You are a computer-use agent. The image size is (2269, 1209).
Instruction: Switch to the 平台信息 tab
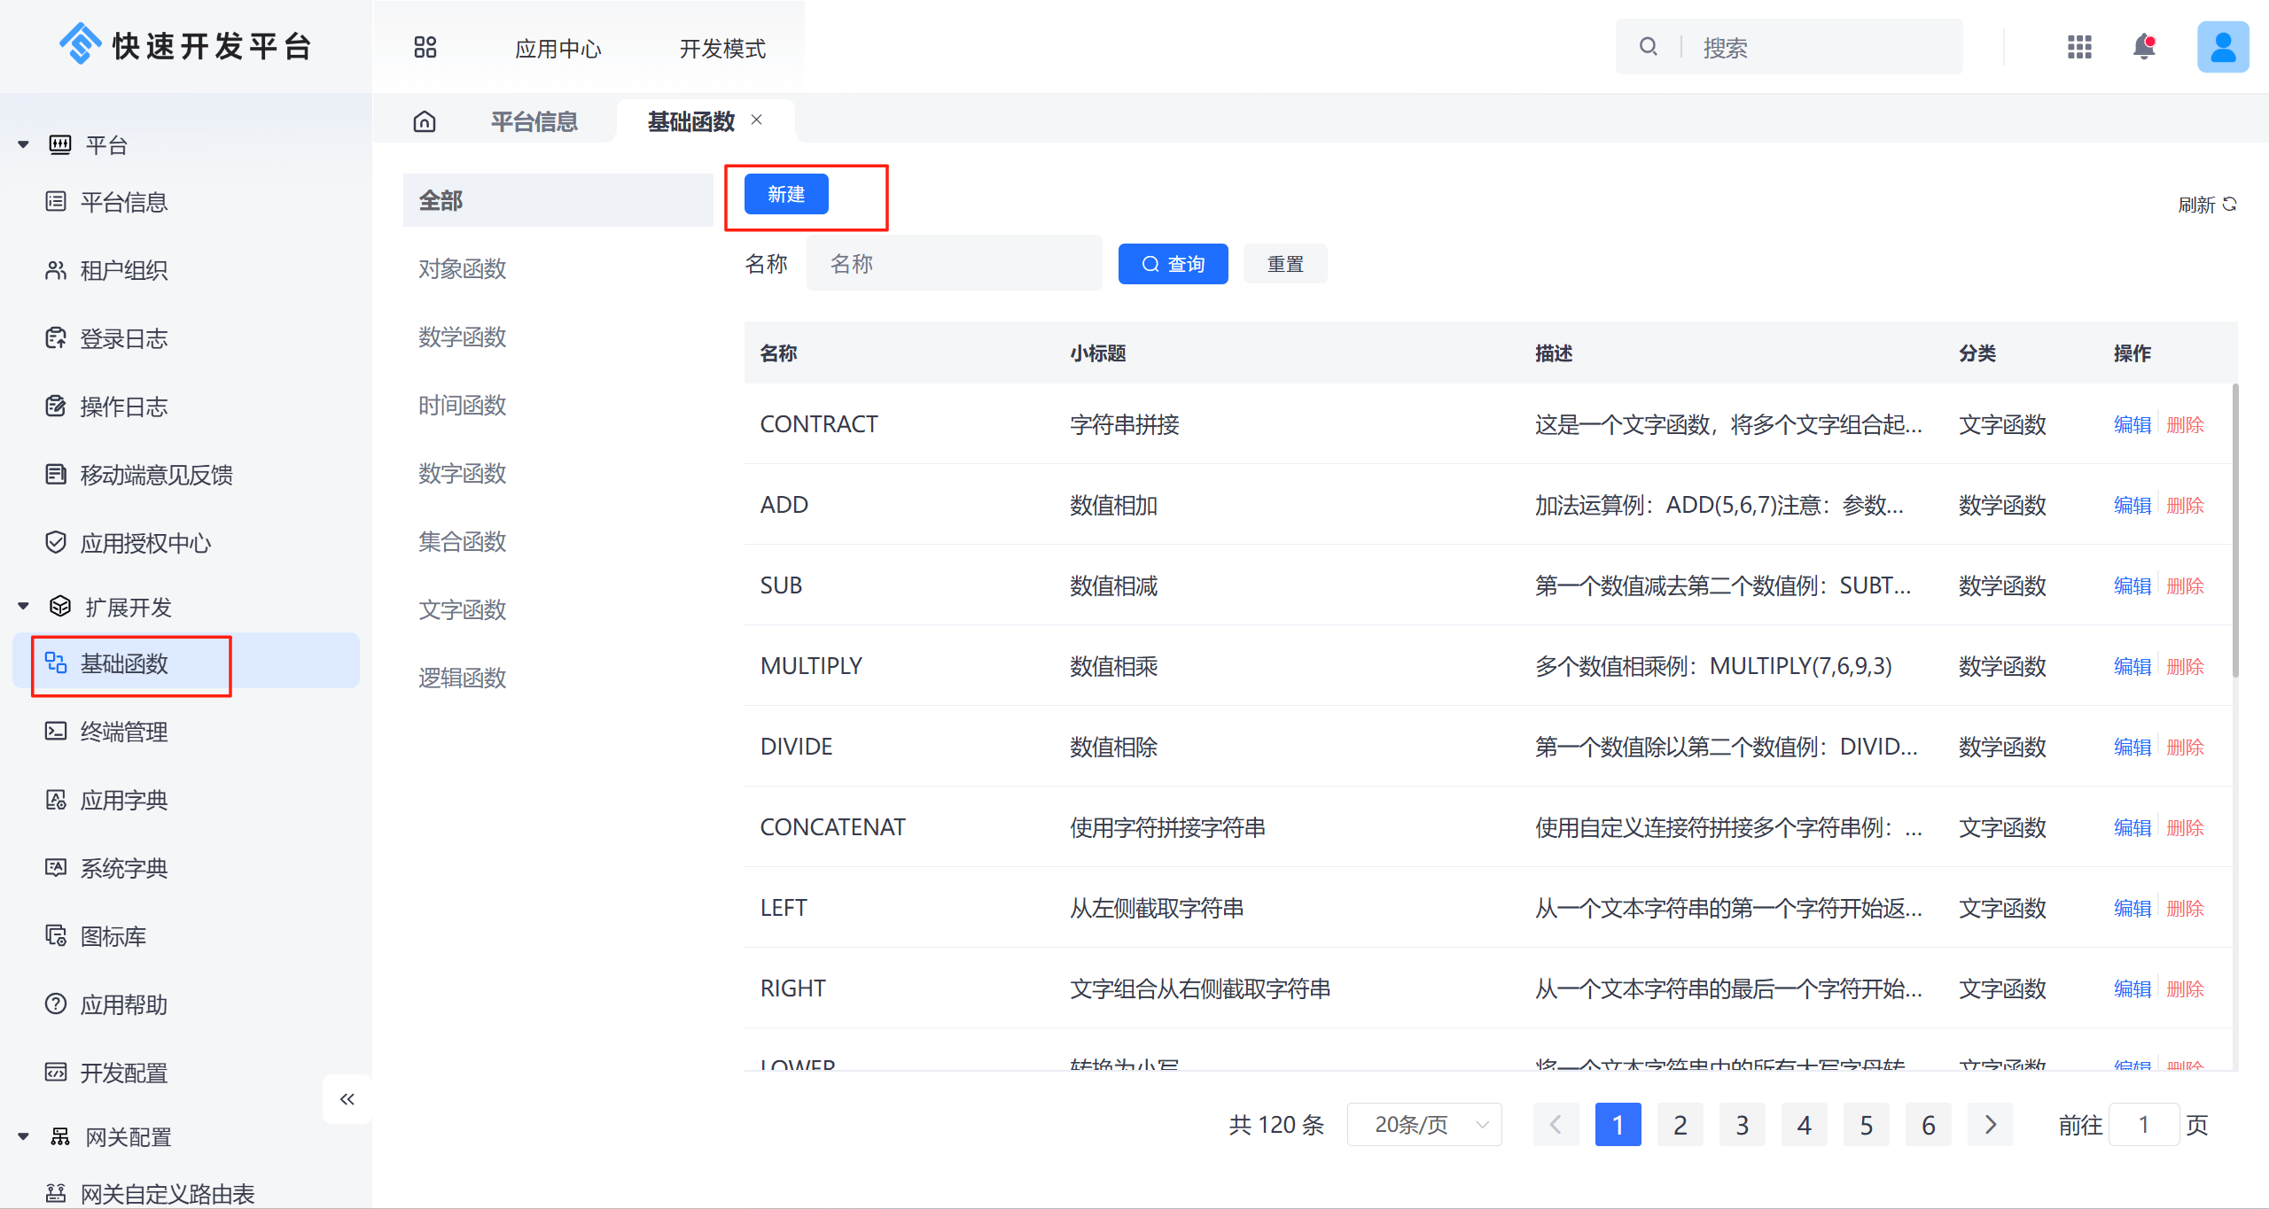(534, 121)
